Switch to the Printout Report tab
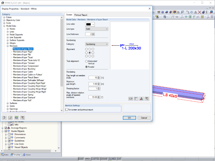Image resolution: width=215 pixels, height=161 pixels. tap(81, 15)
